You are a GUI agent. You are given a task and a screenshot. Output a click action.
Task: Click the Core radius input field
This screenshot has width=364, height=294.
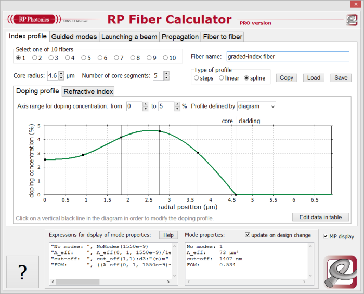coord(53,76)
